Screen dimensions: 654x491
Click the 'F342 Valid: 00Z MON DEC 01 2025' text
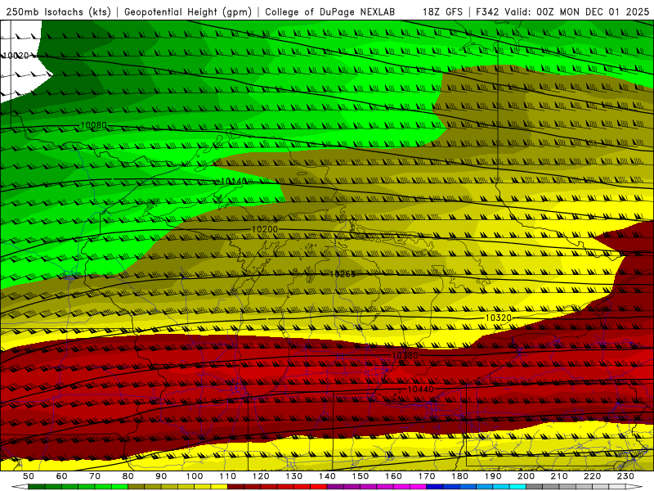[x=562, y=11]
